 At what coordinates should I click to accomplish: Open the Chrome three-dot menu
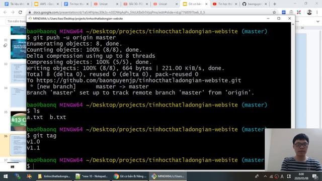pos(317,12)
